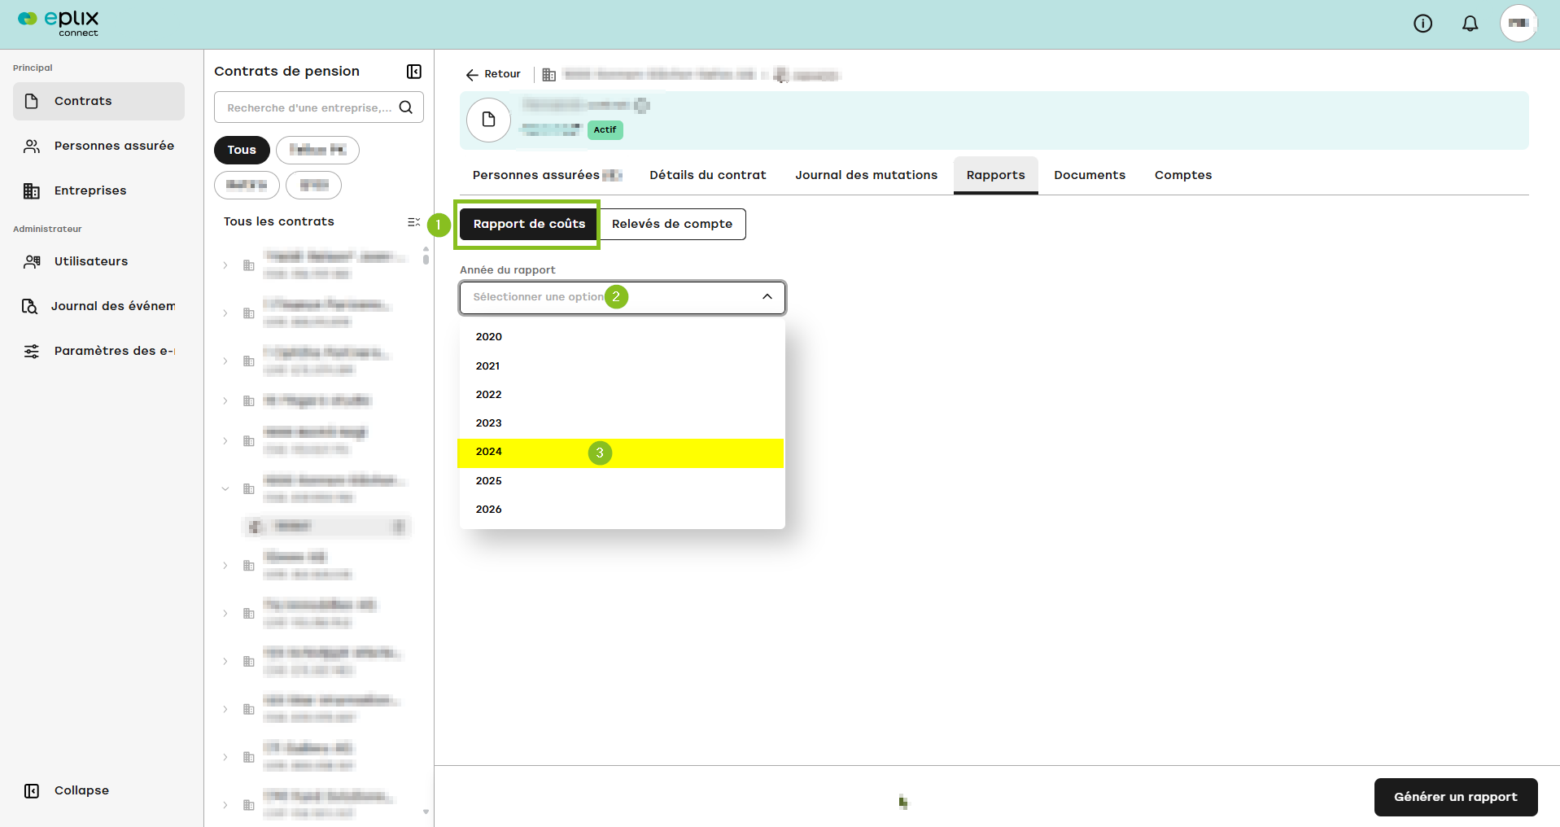Switch to Détails du contrat tab
The height and width of the screenshot is (827, 1560).
(708, 175)
